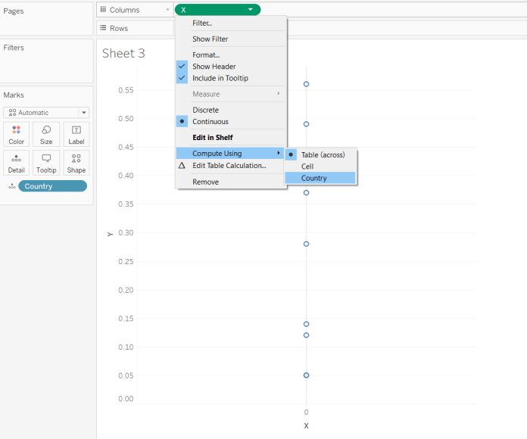Screen dimensions: 527x439
Task: Click the X pill dropdown arrow
Action: [x=250, y=10]
